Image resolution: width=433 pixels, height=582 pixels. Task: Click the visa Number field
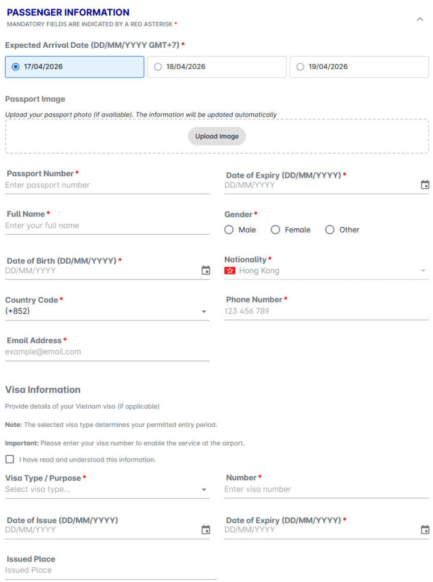coord(327,489)
